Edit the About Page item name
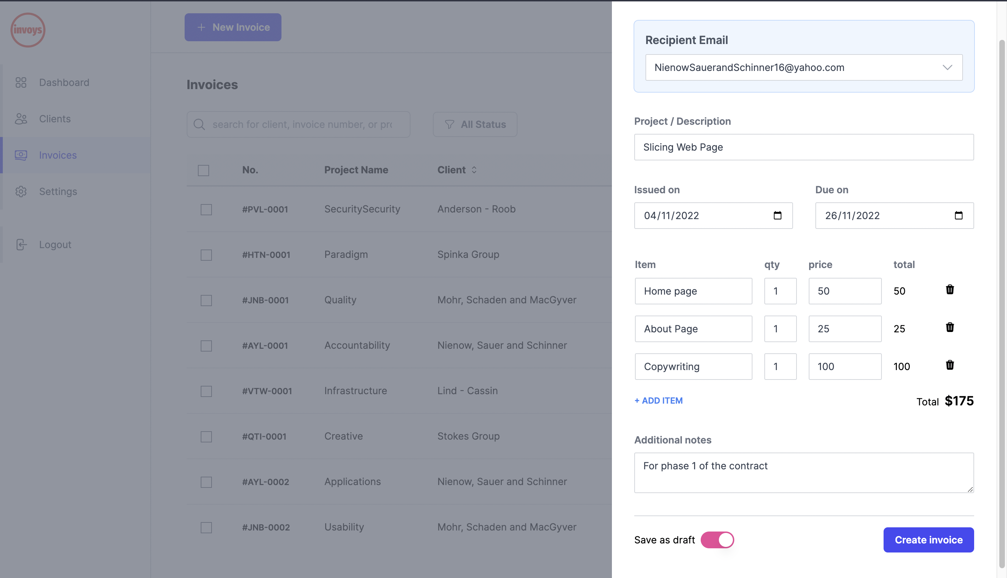The image size is (1007, 578). pos(693,329)
